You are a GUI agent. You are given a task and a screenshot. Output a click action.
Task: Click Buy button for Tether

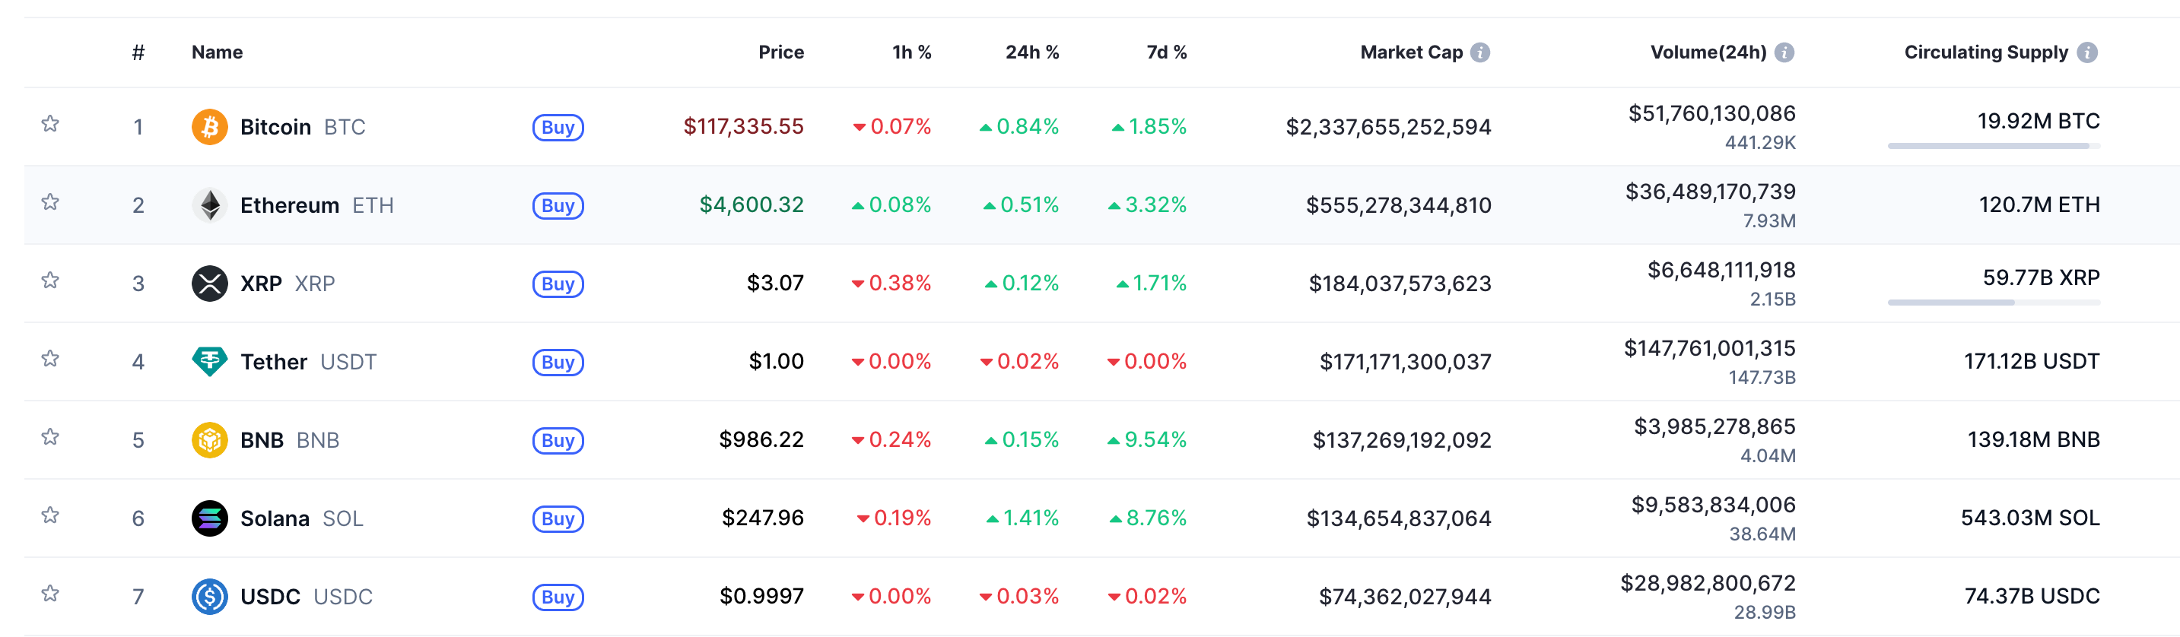click(558, 362)
